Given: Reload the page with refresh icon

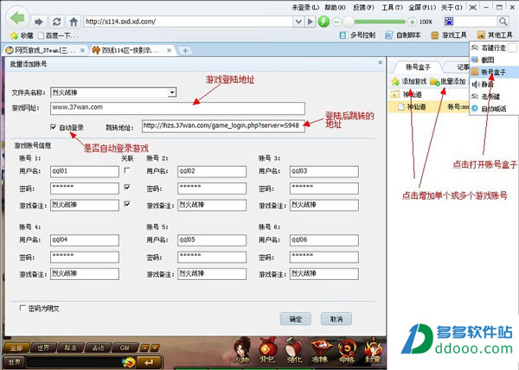Looking at the screenshot, I should [x=56, y=22].
